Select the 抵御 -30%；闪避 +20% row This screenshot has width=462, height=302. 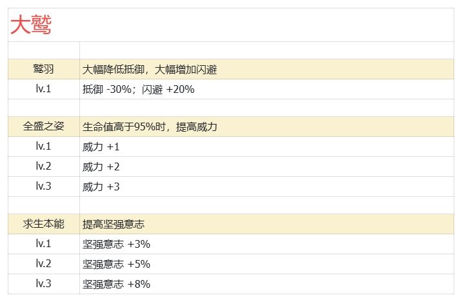coord(231,89)
